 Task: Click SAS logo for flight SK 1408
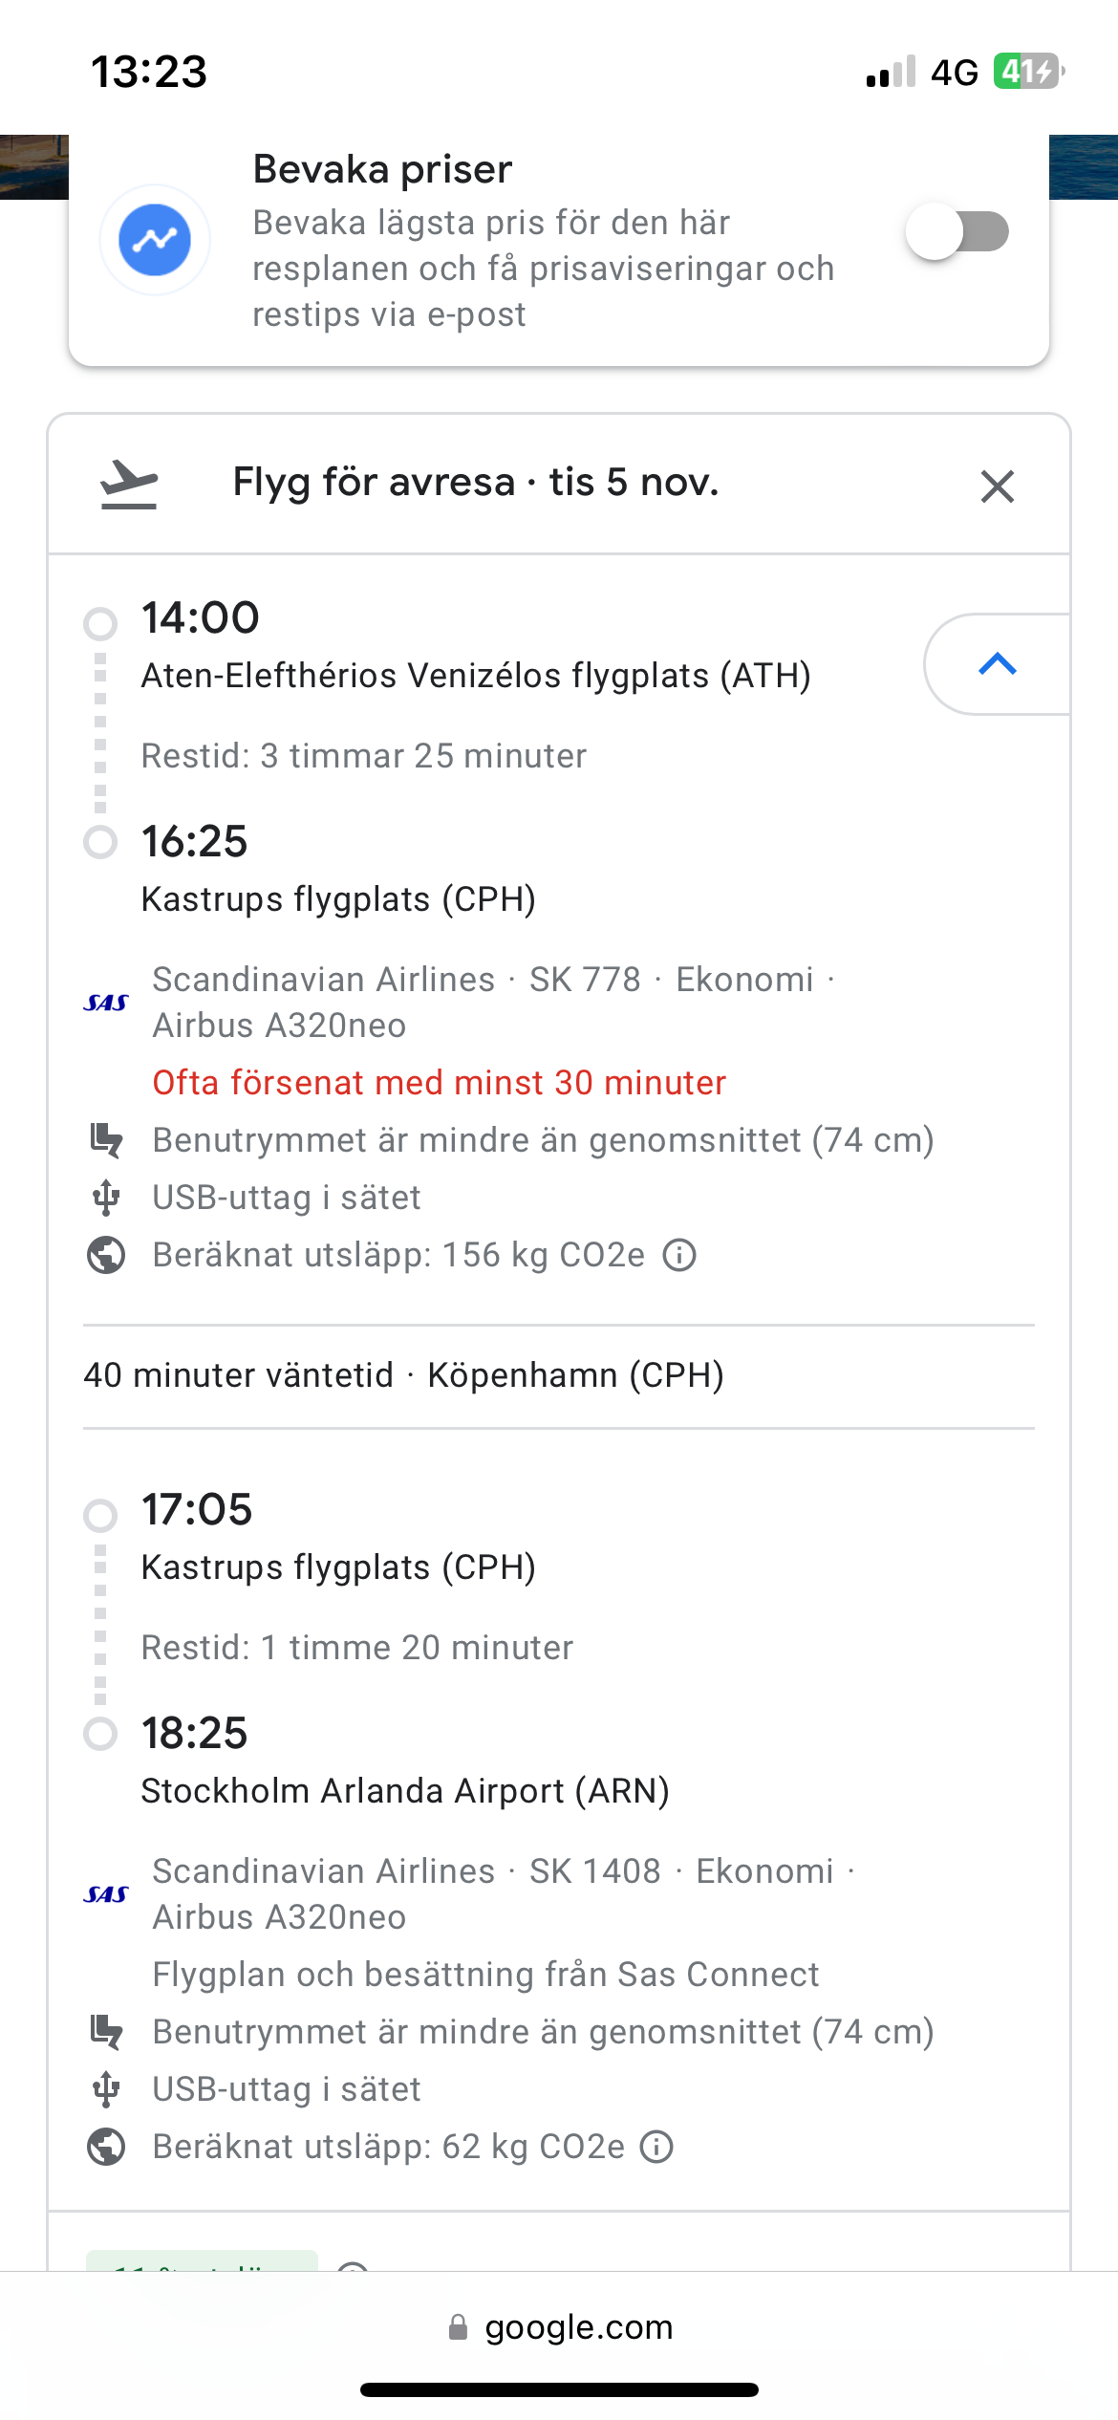pos(106,1894)
